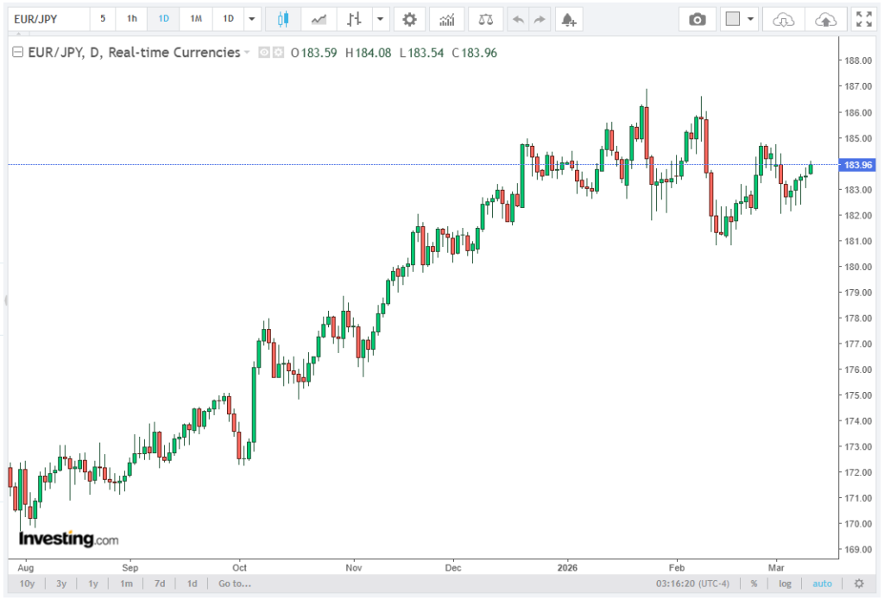This screenshot has height=600, width=884.
Task: Open chart properties gear in top toolbar
Action: pyautogui.click(x=409, y=19)
